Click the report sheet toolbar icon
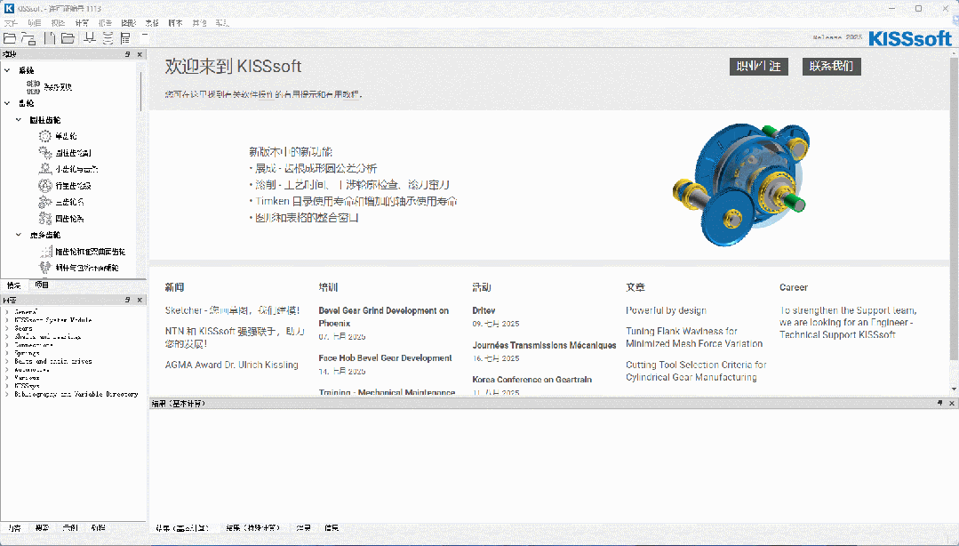 point(125,38)
